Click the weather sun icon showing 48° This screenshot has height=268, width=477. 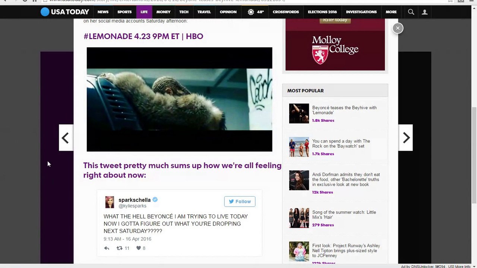(251, 12)
